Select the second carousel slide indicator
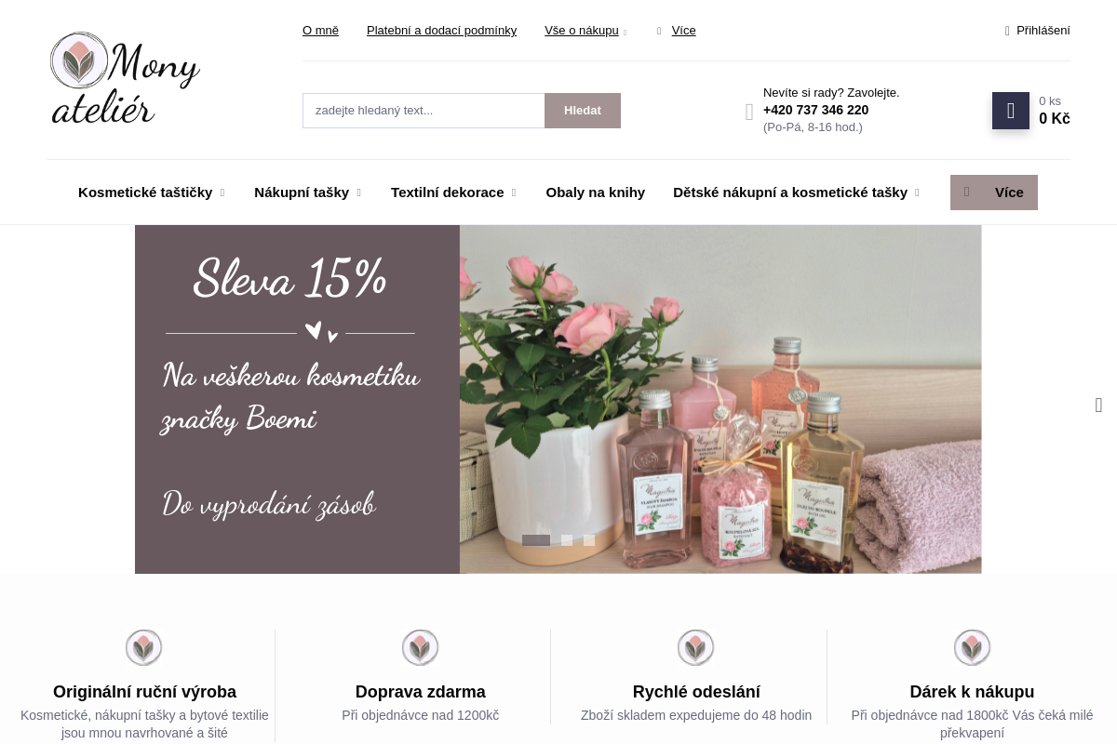This screenshot has height=744, width=1117. pyautogui.click(x=567, y=540)
